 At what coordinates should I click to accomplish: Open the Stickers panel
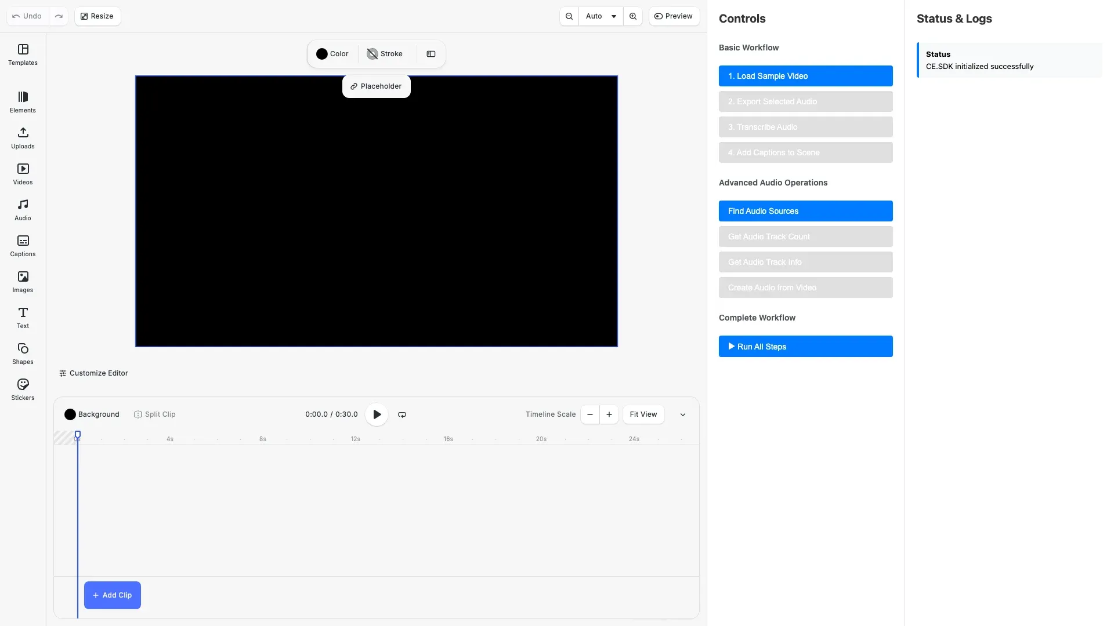[23, 389]
